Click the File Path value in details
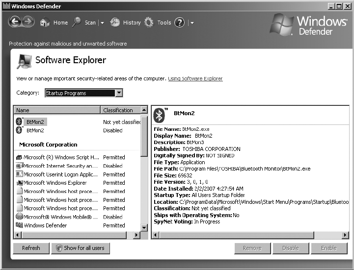Image resolution: width=354 pixels, height=270 pixels. click(245, 169)
